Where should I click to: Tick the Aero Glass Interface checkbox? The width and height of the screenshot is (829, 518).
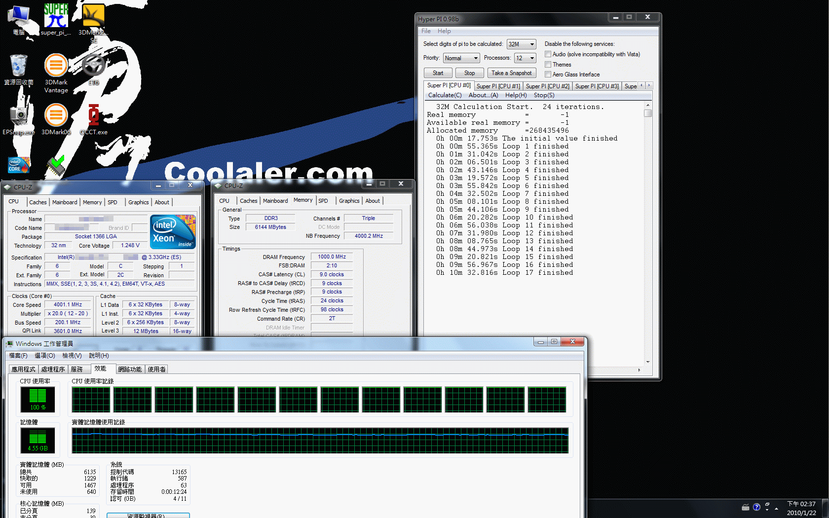point(548,74)
